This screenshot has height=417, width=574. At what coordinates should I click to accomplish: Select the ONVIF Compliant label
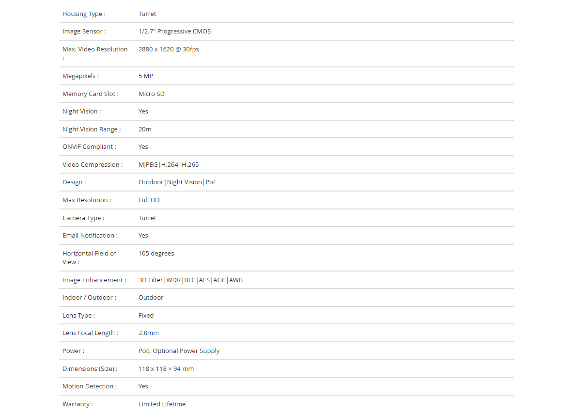coord(89,147)
